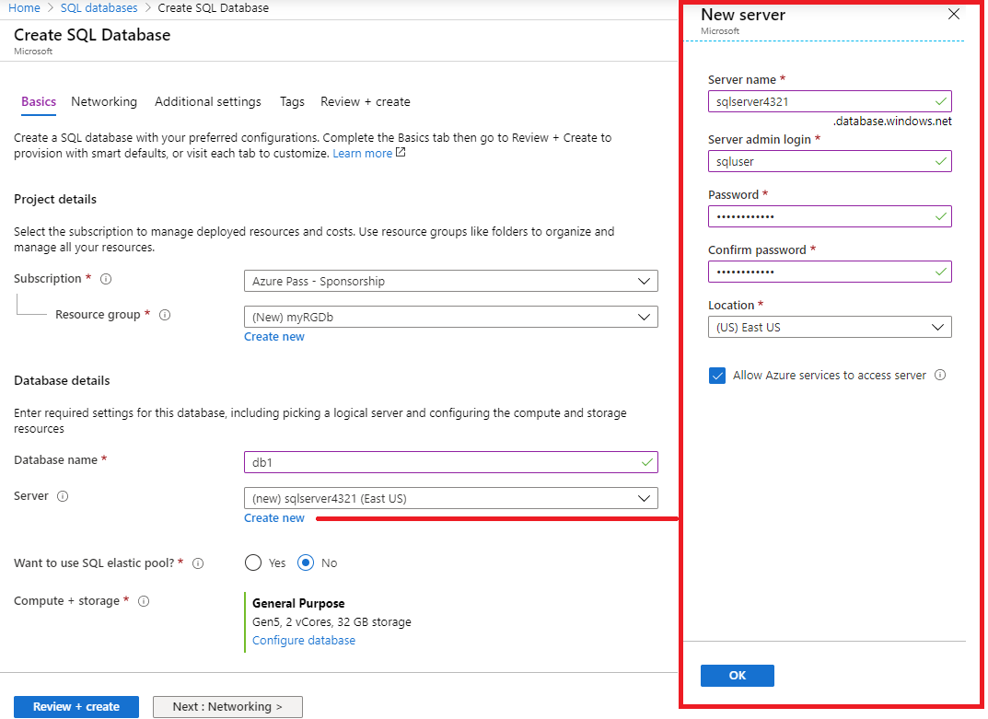Click the info icon beside Allow Azure services
Screen dimensions: 988x719
click(x=940, y=375)
